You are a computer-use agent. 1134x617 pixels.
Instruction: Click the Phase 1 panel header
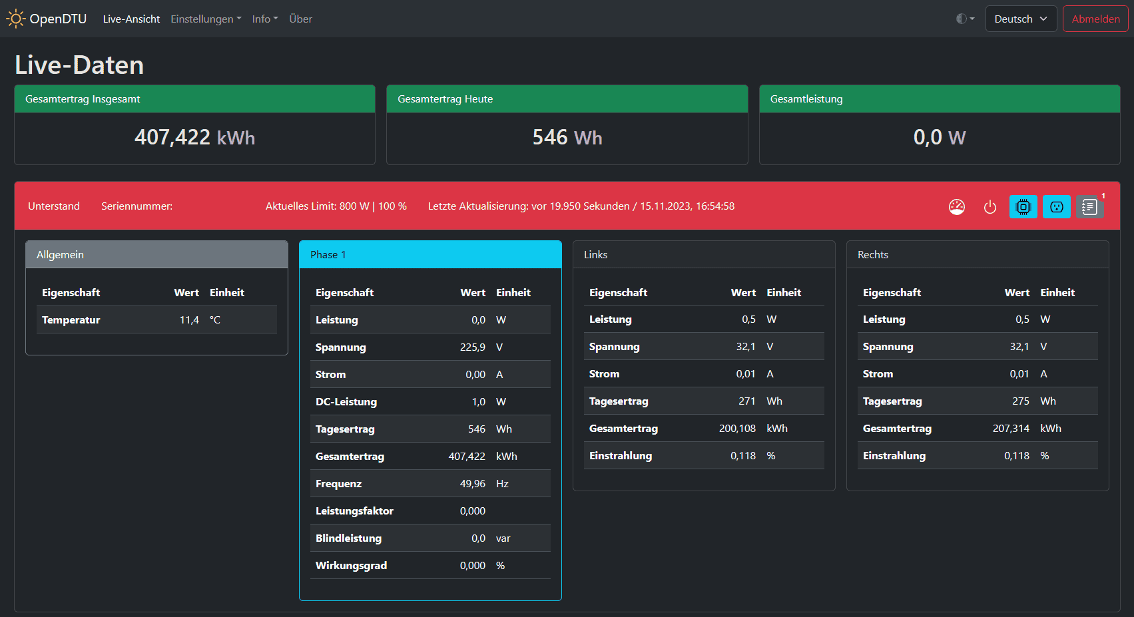pyautogui.click(x=430, y=255)
